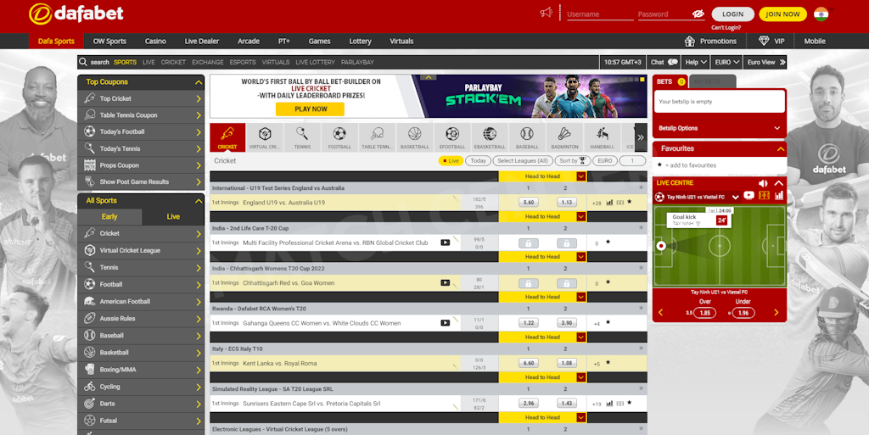Collapse the All Sports panel
Image resolution: width=869 pixels, height=435 pixels.
199,201
